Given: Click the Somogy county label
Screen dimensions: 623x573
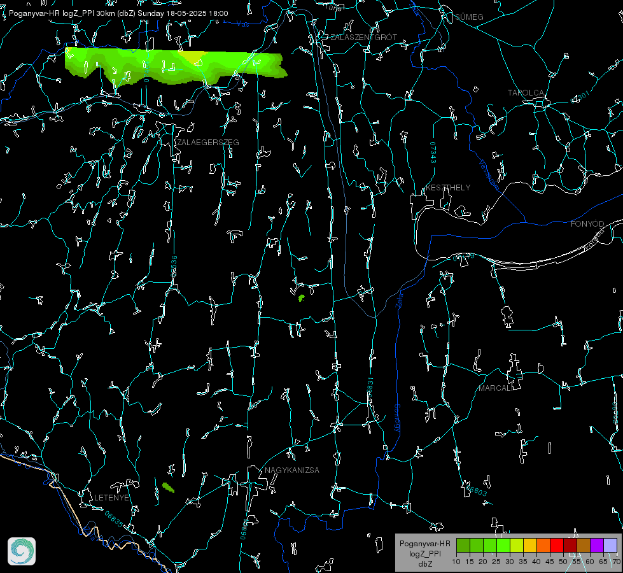Looking at the screenshot, I should [x=397, y=418].
